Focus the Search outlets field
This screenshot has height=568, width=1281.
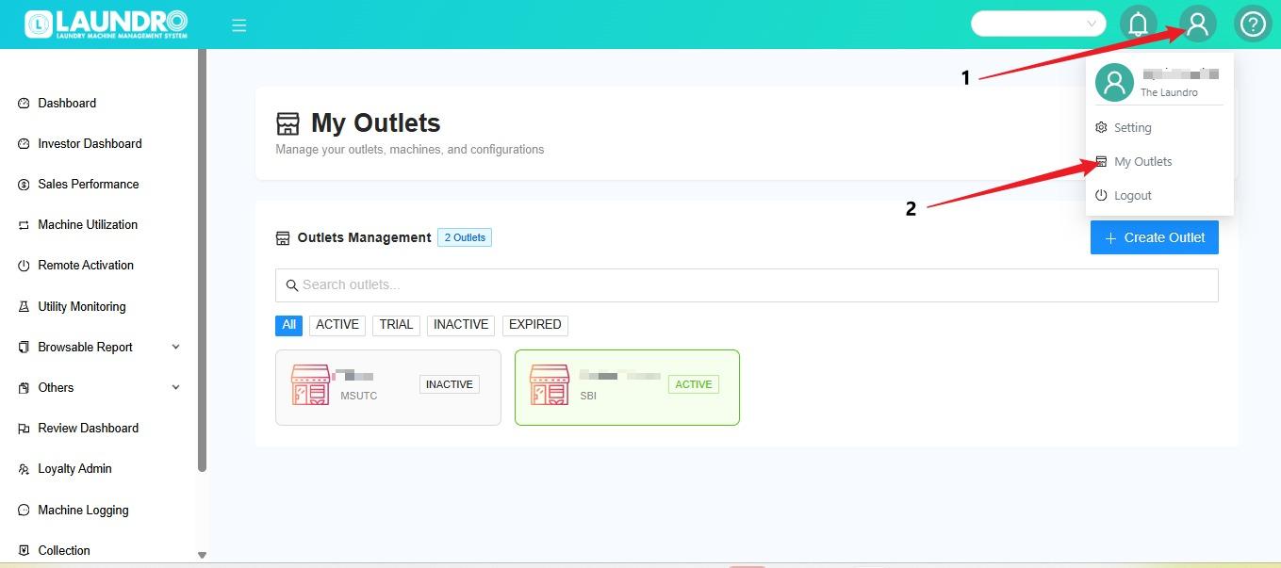(x=747, y=285)
